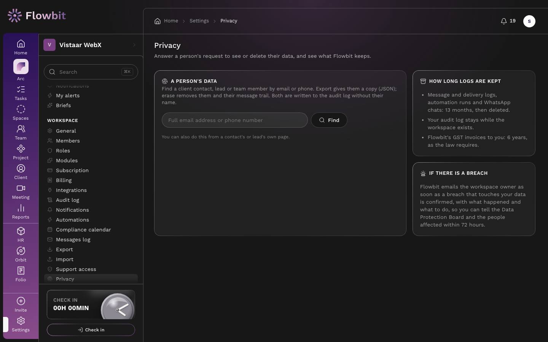Click the Check in timer card
This screenshot has width=548, height=342.
tap(91, 304)
